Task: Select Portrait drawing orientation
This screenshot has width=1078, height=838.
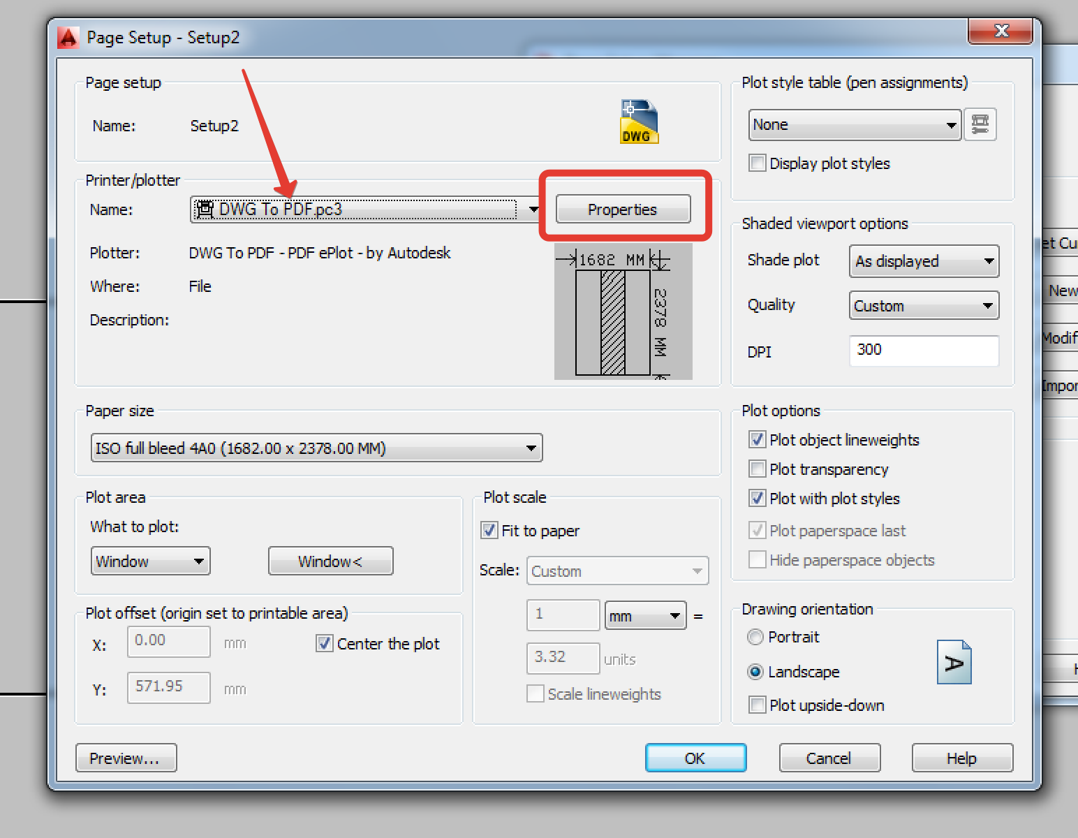Action: [x=755, y=637]
